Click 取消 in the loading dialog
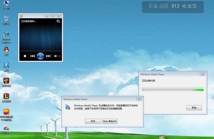The width and height of the screenshot is (214, 139). click(x=194, y=108)
